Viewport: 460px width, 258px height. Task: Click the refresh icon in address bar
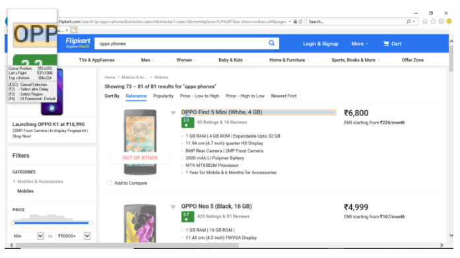click(300, 22)
